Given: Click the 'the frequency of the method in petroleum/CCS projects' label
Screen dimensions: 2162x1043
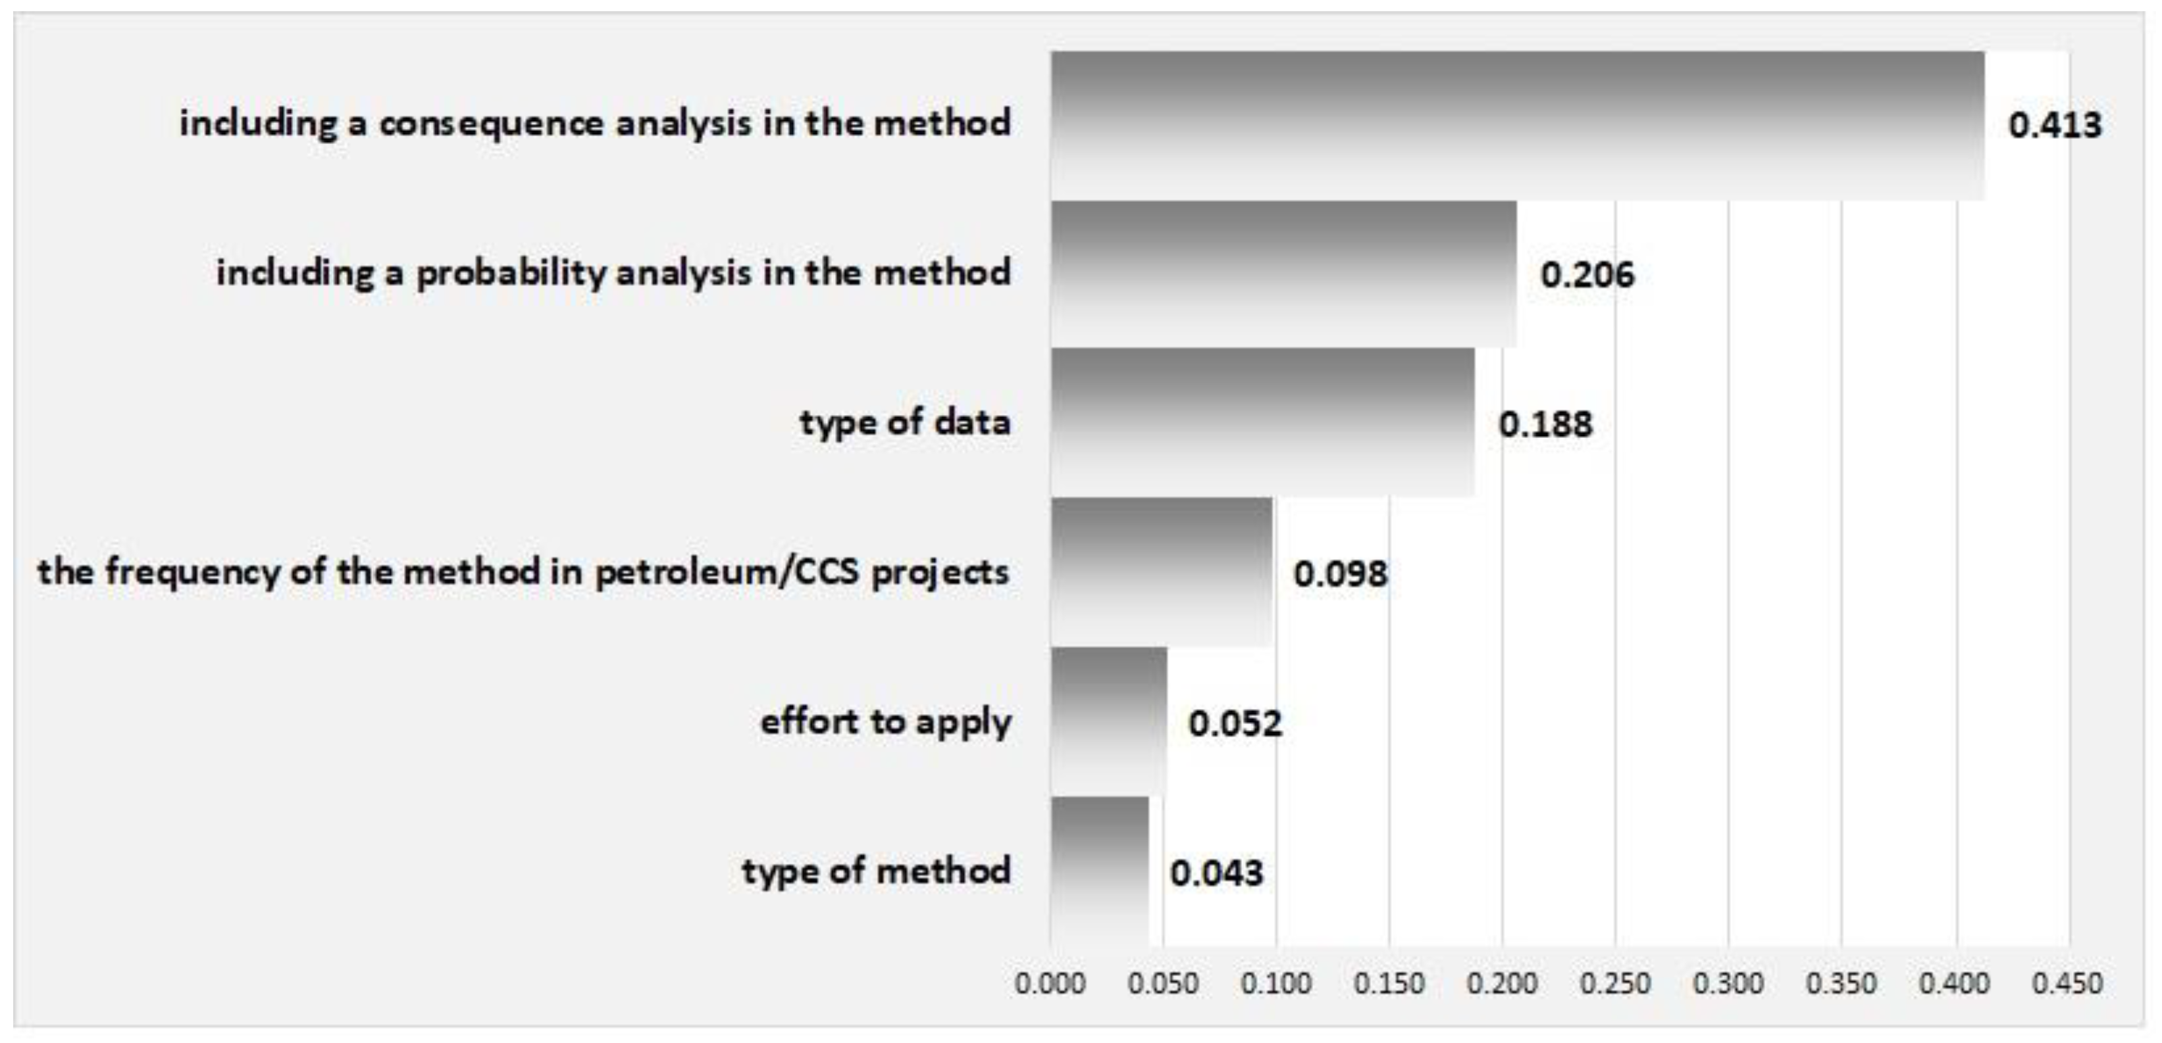Looking at the screenshot, I should coord(523,573).
